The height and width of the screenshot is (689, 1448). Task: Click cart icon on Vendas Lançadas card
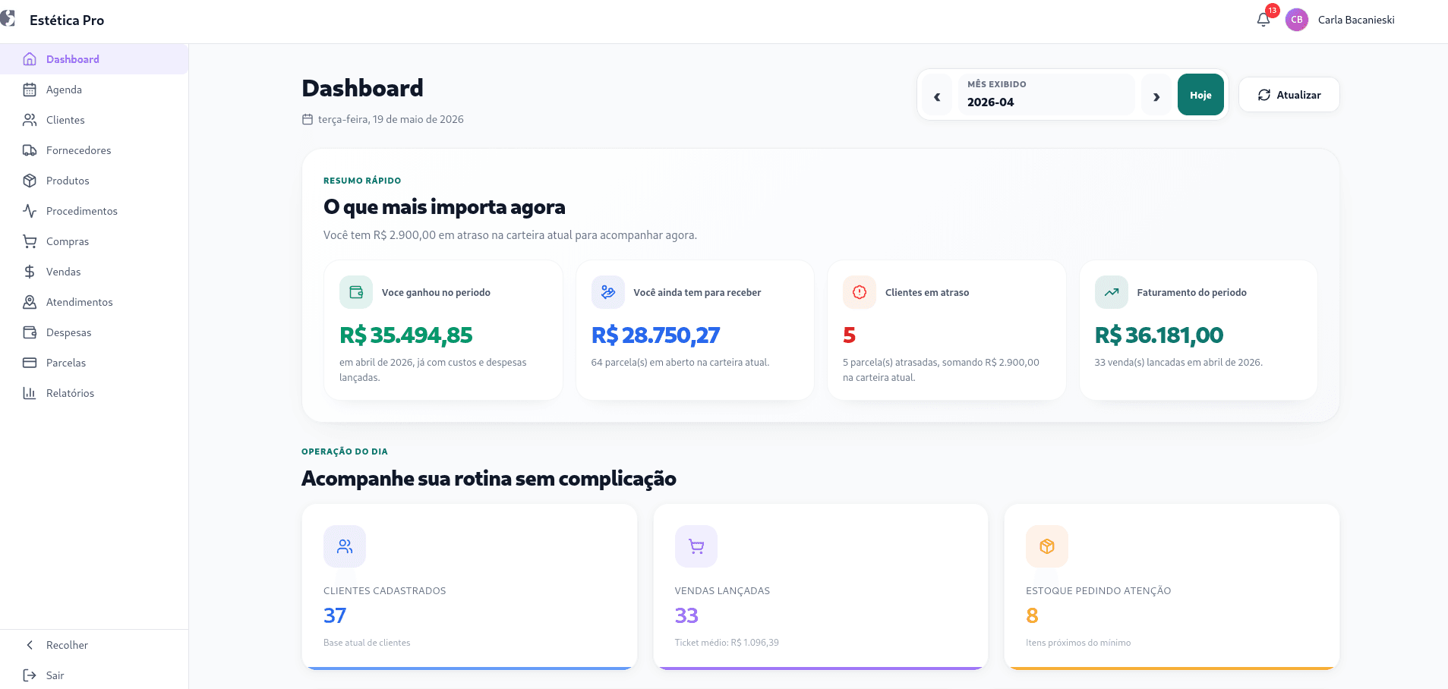(x=696, y=546)
